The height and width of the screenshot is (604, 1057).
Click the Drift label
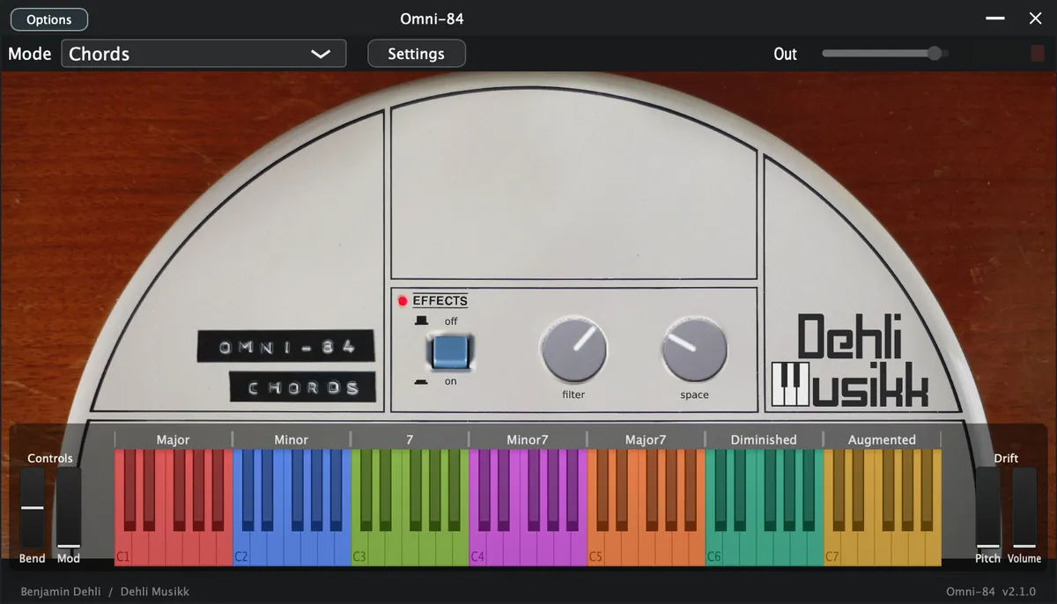[x=1006, y=458]
